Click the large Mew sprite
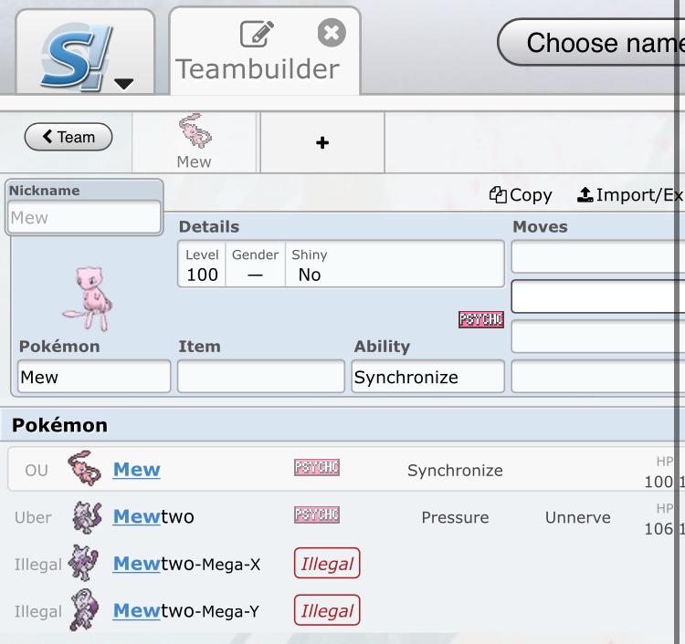The width and height of the screenshot is (685, 644). pyautogui.click(x=89, y=299)
